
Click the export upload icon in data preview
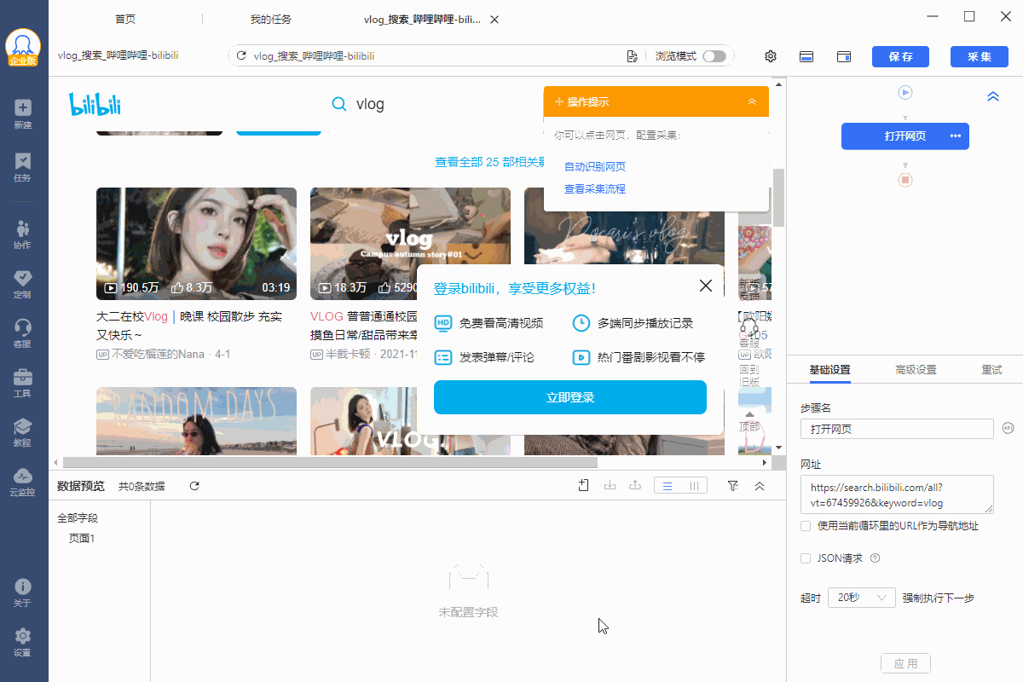(635, 485)
